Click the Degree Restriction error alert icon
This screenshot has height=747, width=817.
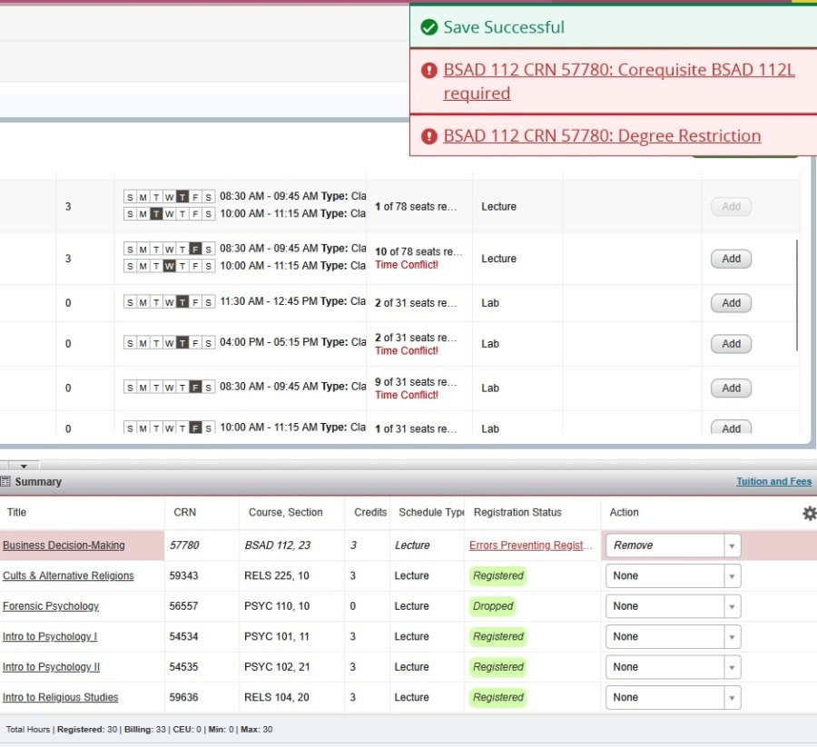429,137
